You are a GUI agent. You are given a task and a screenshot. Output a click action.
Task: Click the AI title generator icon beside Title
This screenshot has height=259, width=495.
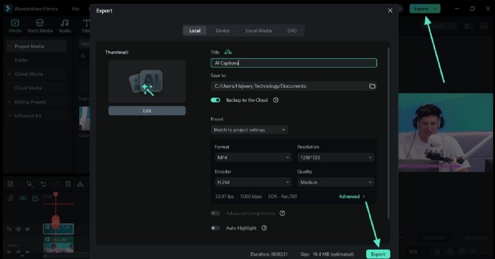click(x=228, y=52)
